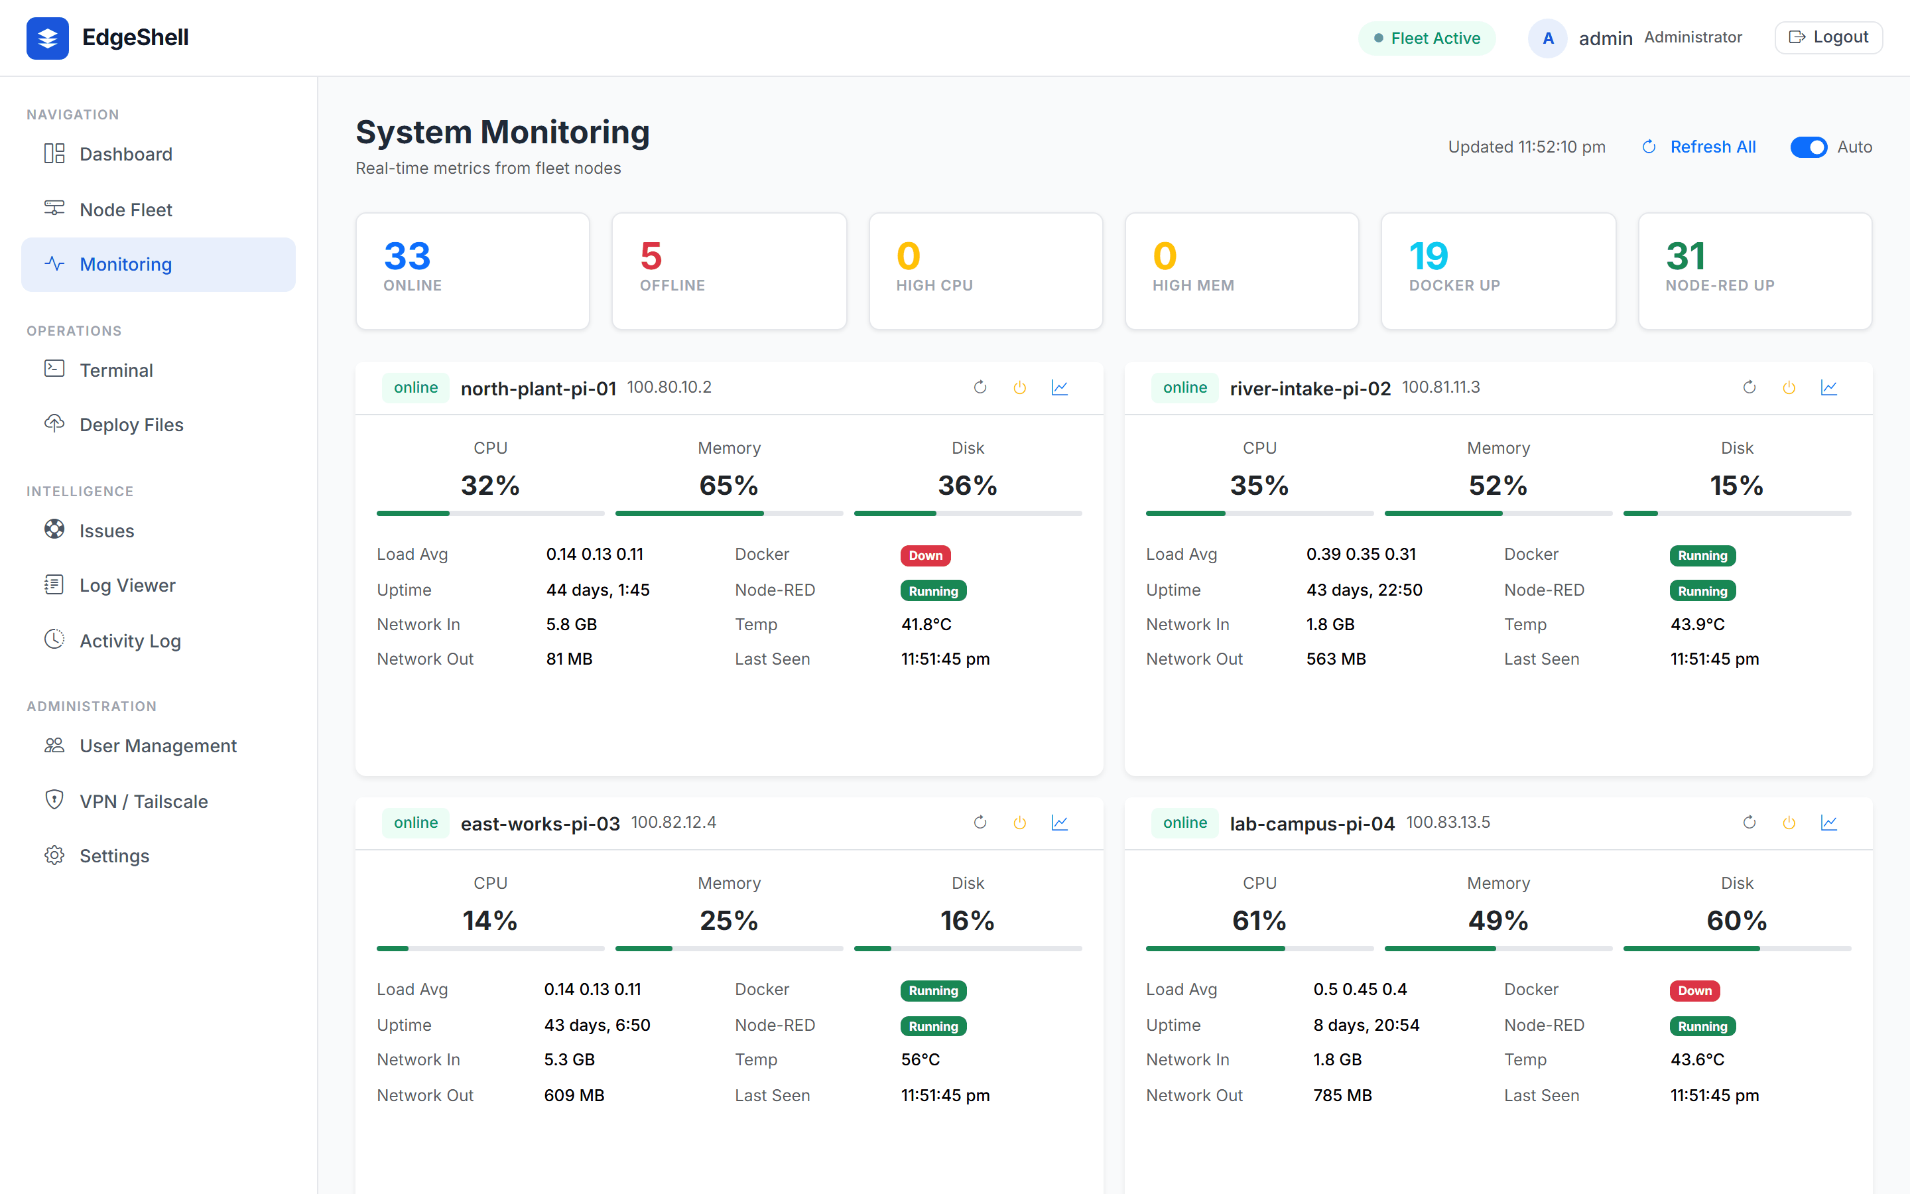
Task: Click the 5 Offline summary card
Action: pos(730,271)
